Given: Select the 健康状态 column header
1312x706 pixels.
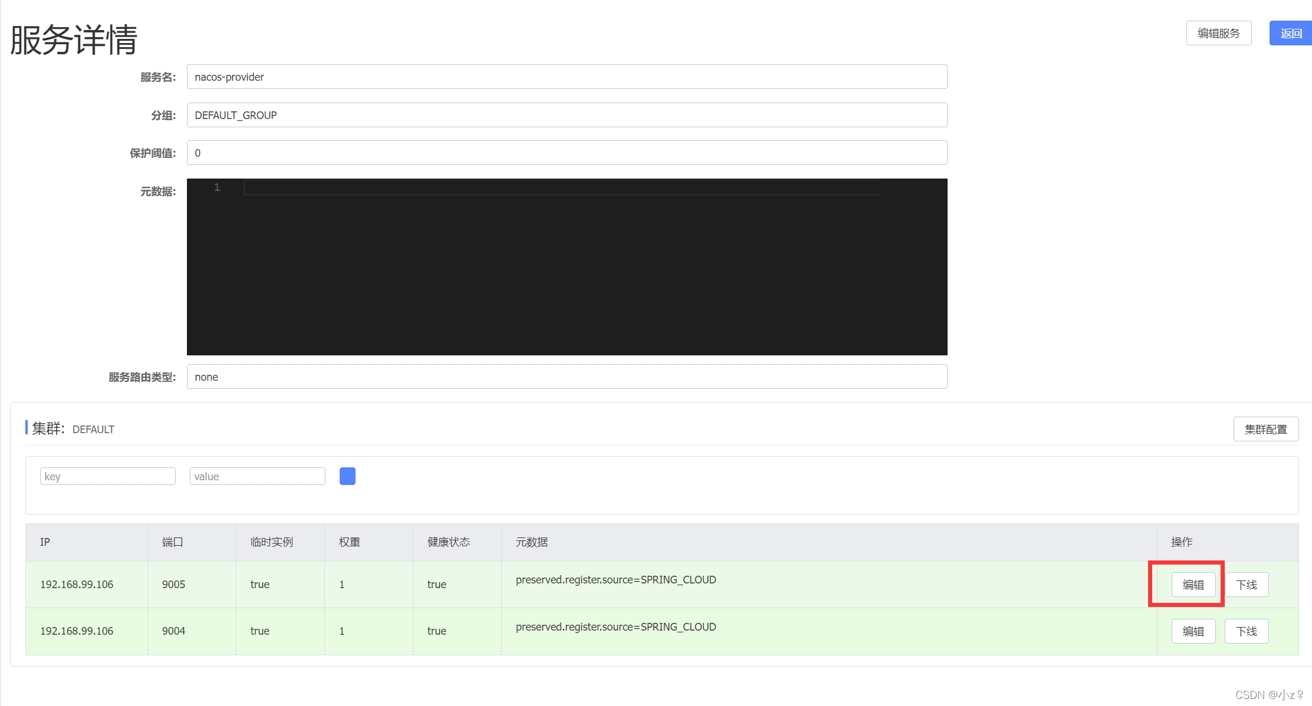Looking at the screenshot, I should click(449, 542).
